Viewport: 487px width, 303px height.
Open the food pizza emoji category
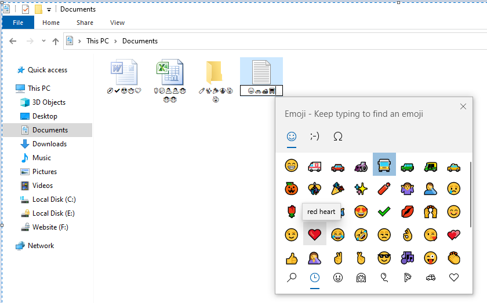pos(407,278)
